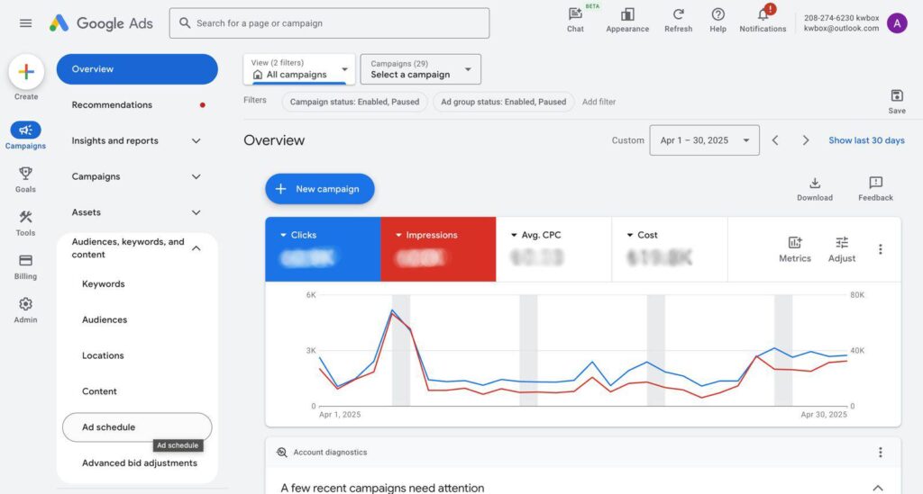
Task: Open the All campaigns view dropdown
Action: [299, 69]
